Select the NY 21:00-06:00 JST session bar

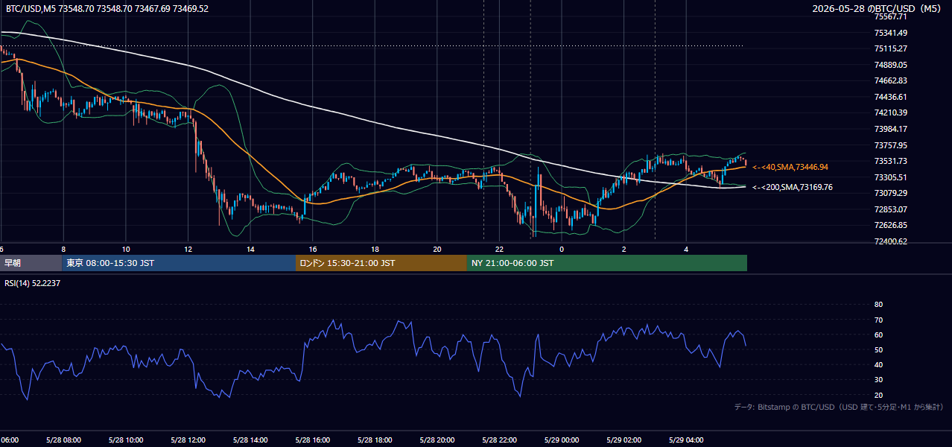tap(607, 263)
